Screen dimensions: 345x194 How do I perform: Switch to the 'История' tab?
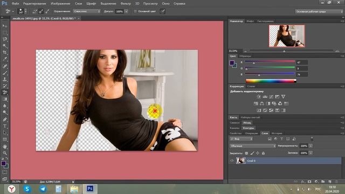pos(277,133)
